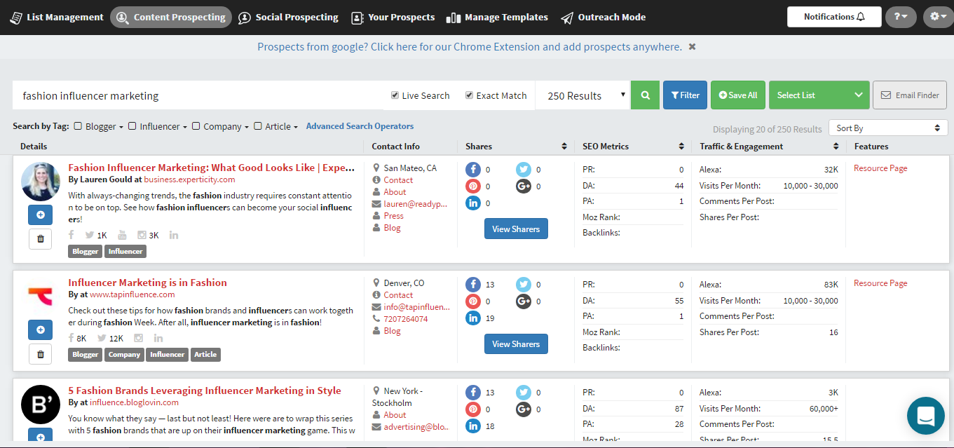Delete the Lauren Gould prospect with trash icon

[x=40, y=239]
